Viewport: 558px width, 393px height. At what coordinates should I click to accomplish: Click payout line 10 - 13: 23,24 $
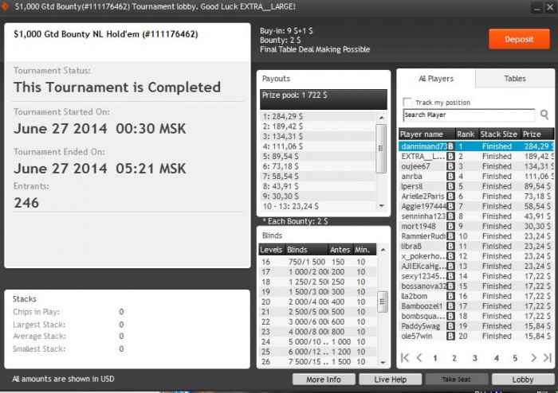point(317,206)
